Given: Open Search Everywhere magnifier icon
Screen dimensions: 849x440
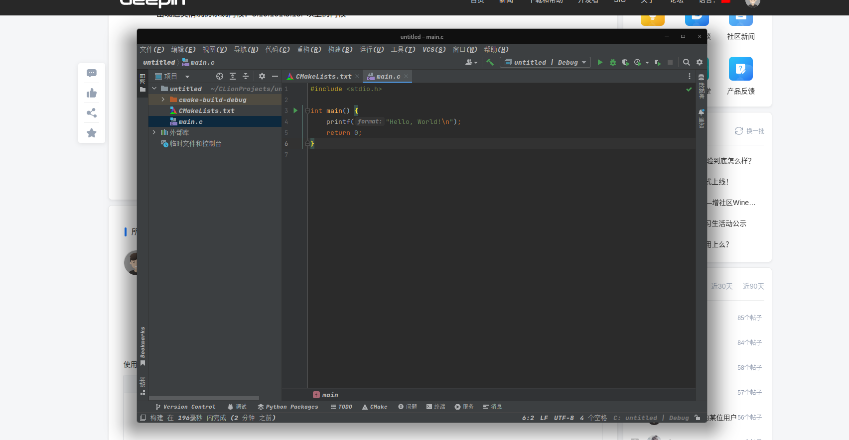Looking at the screenshot, I should [686, 62].
